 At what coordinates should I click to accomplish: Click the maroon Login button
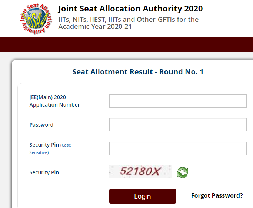tap(143, 196)
